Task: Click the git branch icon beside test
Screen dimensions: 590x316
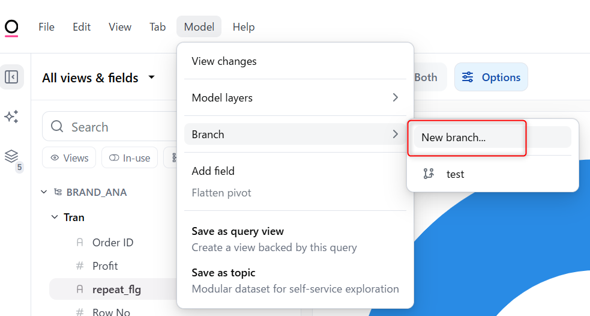Action: [429, 174]
